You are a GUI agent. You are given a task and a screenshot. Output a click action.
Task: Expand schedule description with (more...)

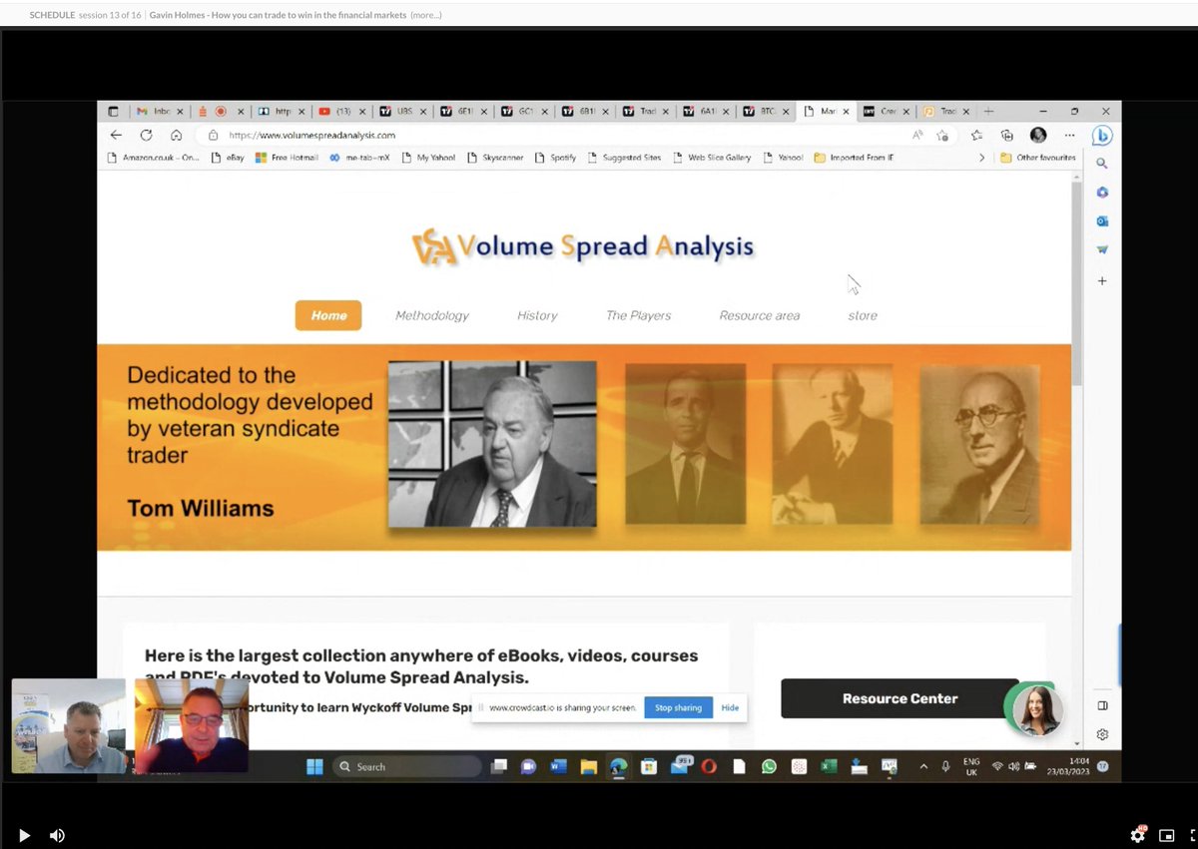[425, 14]
